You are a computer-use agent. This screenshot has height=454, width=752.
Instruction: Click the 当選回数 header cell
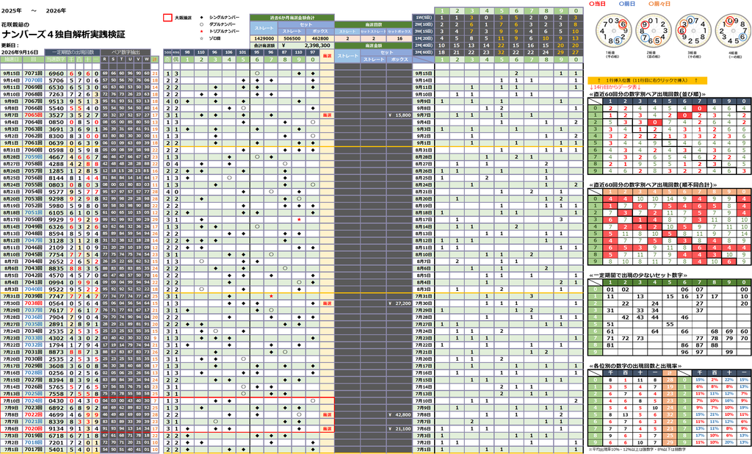pos(373,24)
